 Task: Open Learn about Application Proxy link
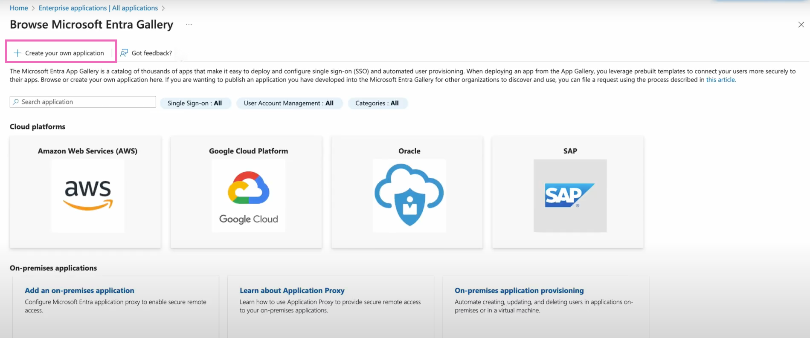pos(292,290)
